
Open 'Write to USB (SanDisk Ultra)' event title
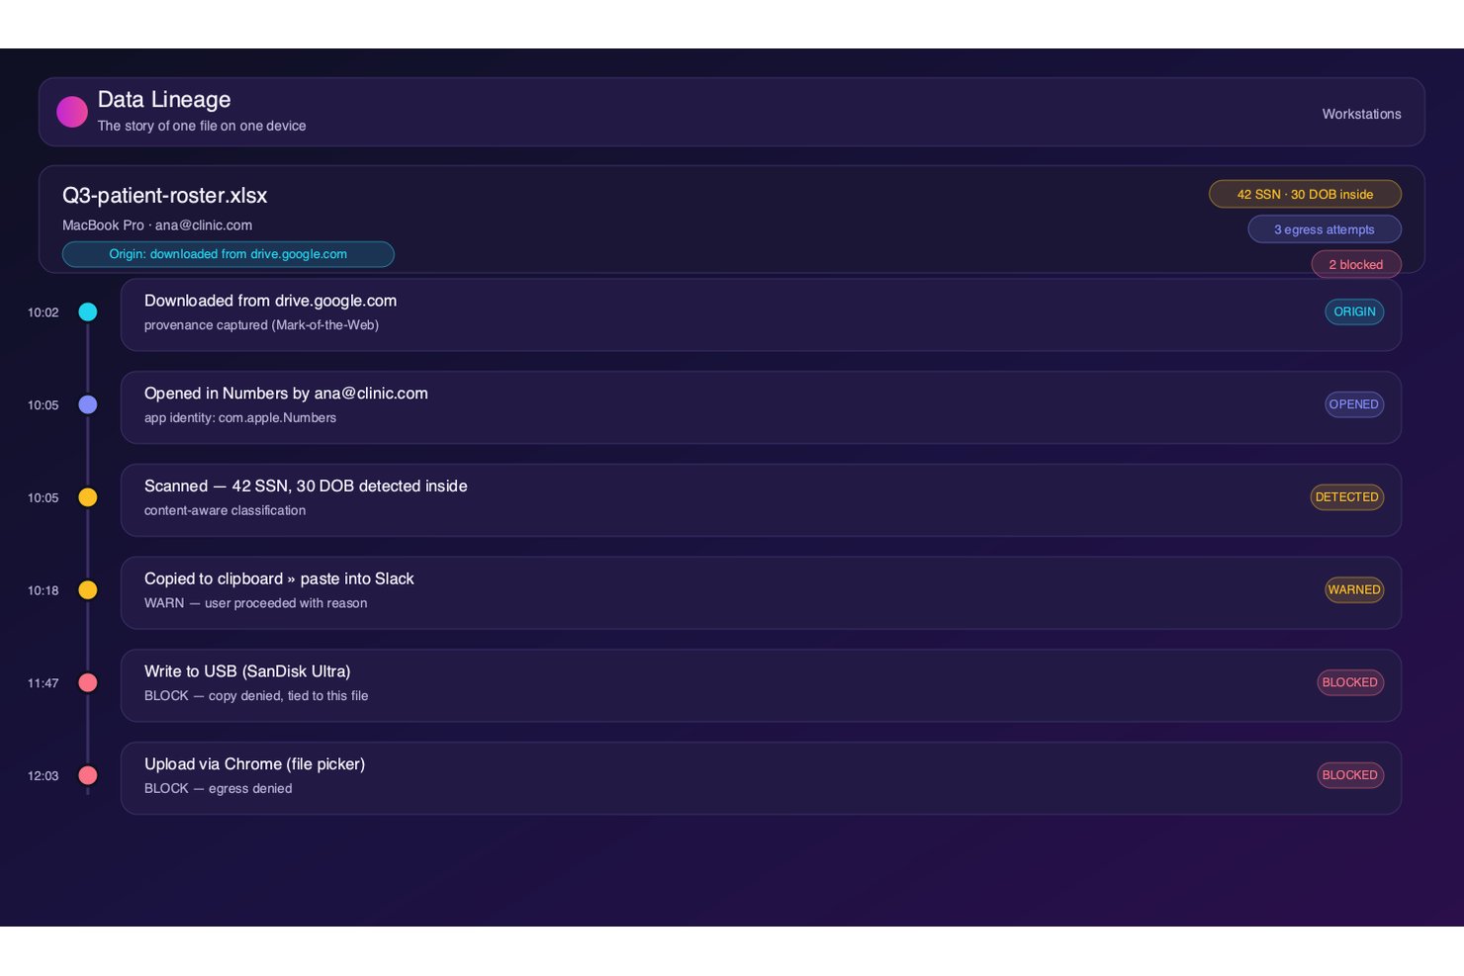tap(247, 671)
